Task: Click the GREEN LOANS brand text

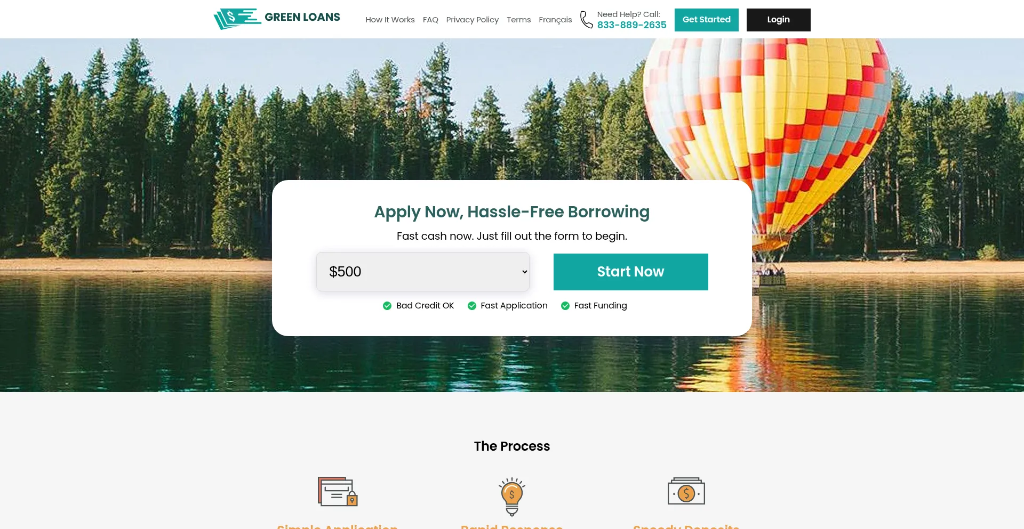Action: click(x=302, y=17)
